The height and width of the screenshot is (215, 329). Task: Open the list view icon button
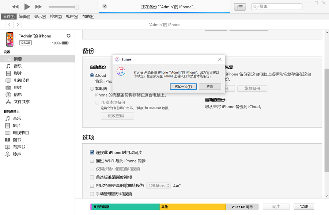pyautogui.click(x=240, y=7)
